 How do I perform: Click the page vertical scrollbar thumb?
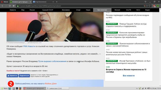pos(160,34)
